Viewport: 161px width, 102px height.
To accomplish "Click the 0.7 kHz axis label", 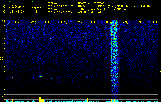I will 2,84.
